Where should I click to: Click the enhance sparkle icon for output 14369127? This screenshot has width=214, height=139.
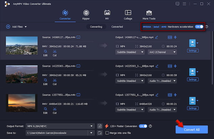coord(175,37)
